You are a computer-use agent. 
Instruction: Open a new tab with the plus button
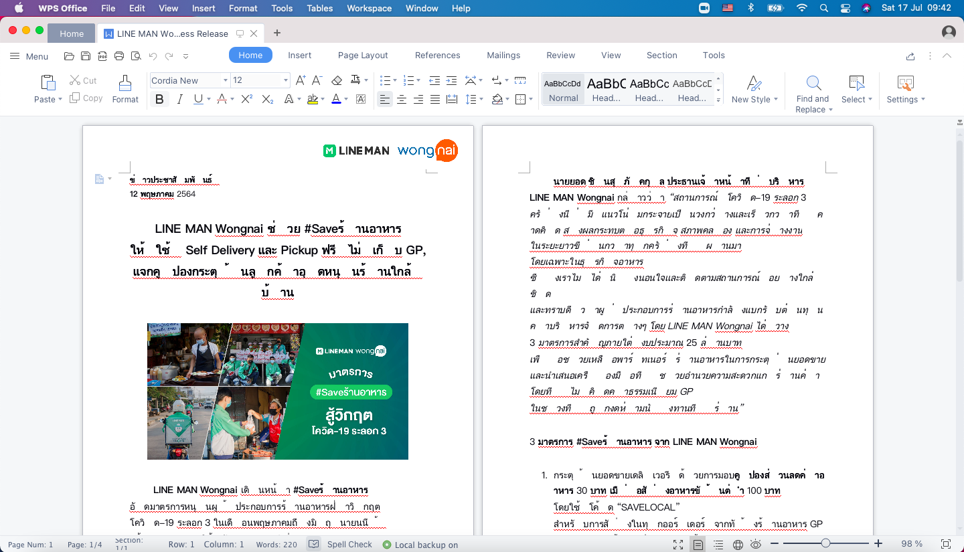click(x=277, y=33)
